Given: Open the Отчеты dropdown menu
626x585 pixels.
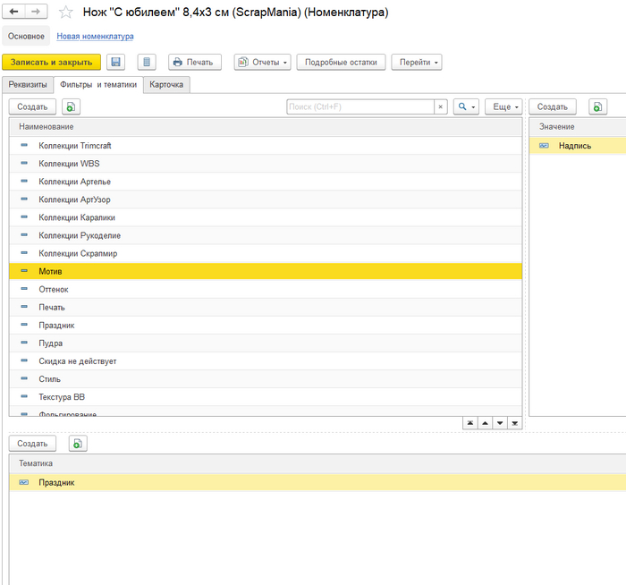Looking at the screenshot, I should click(262, 62).
